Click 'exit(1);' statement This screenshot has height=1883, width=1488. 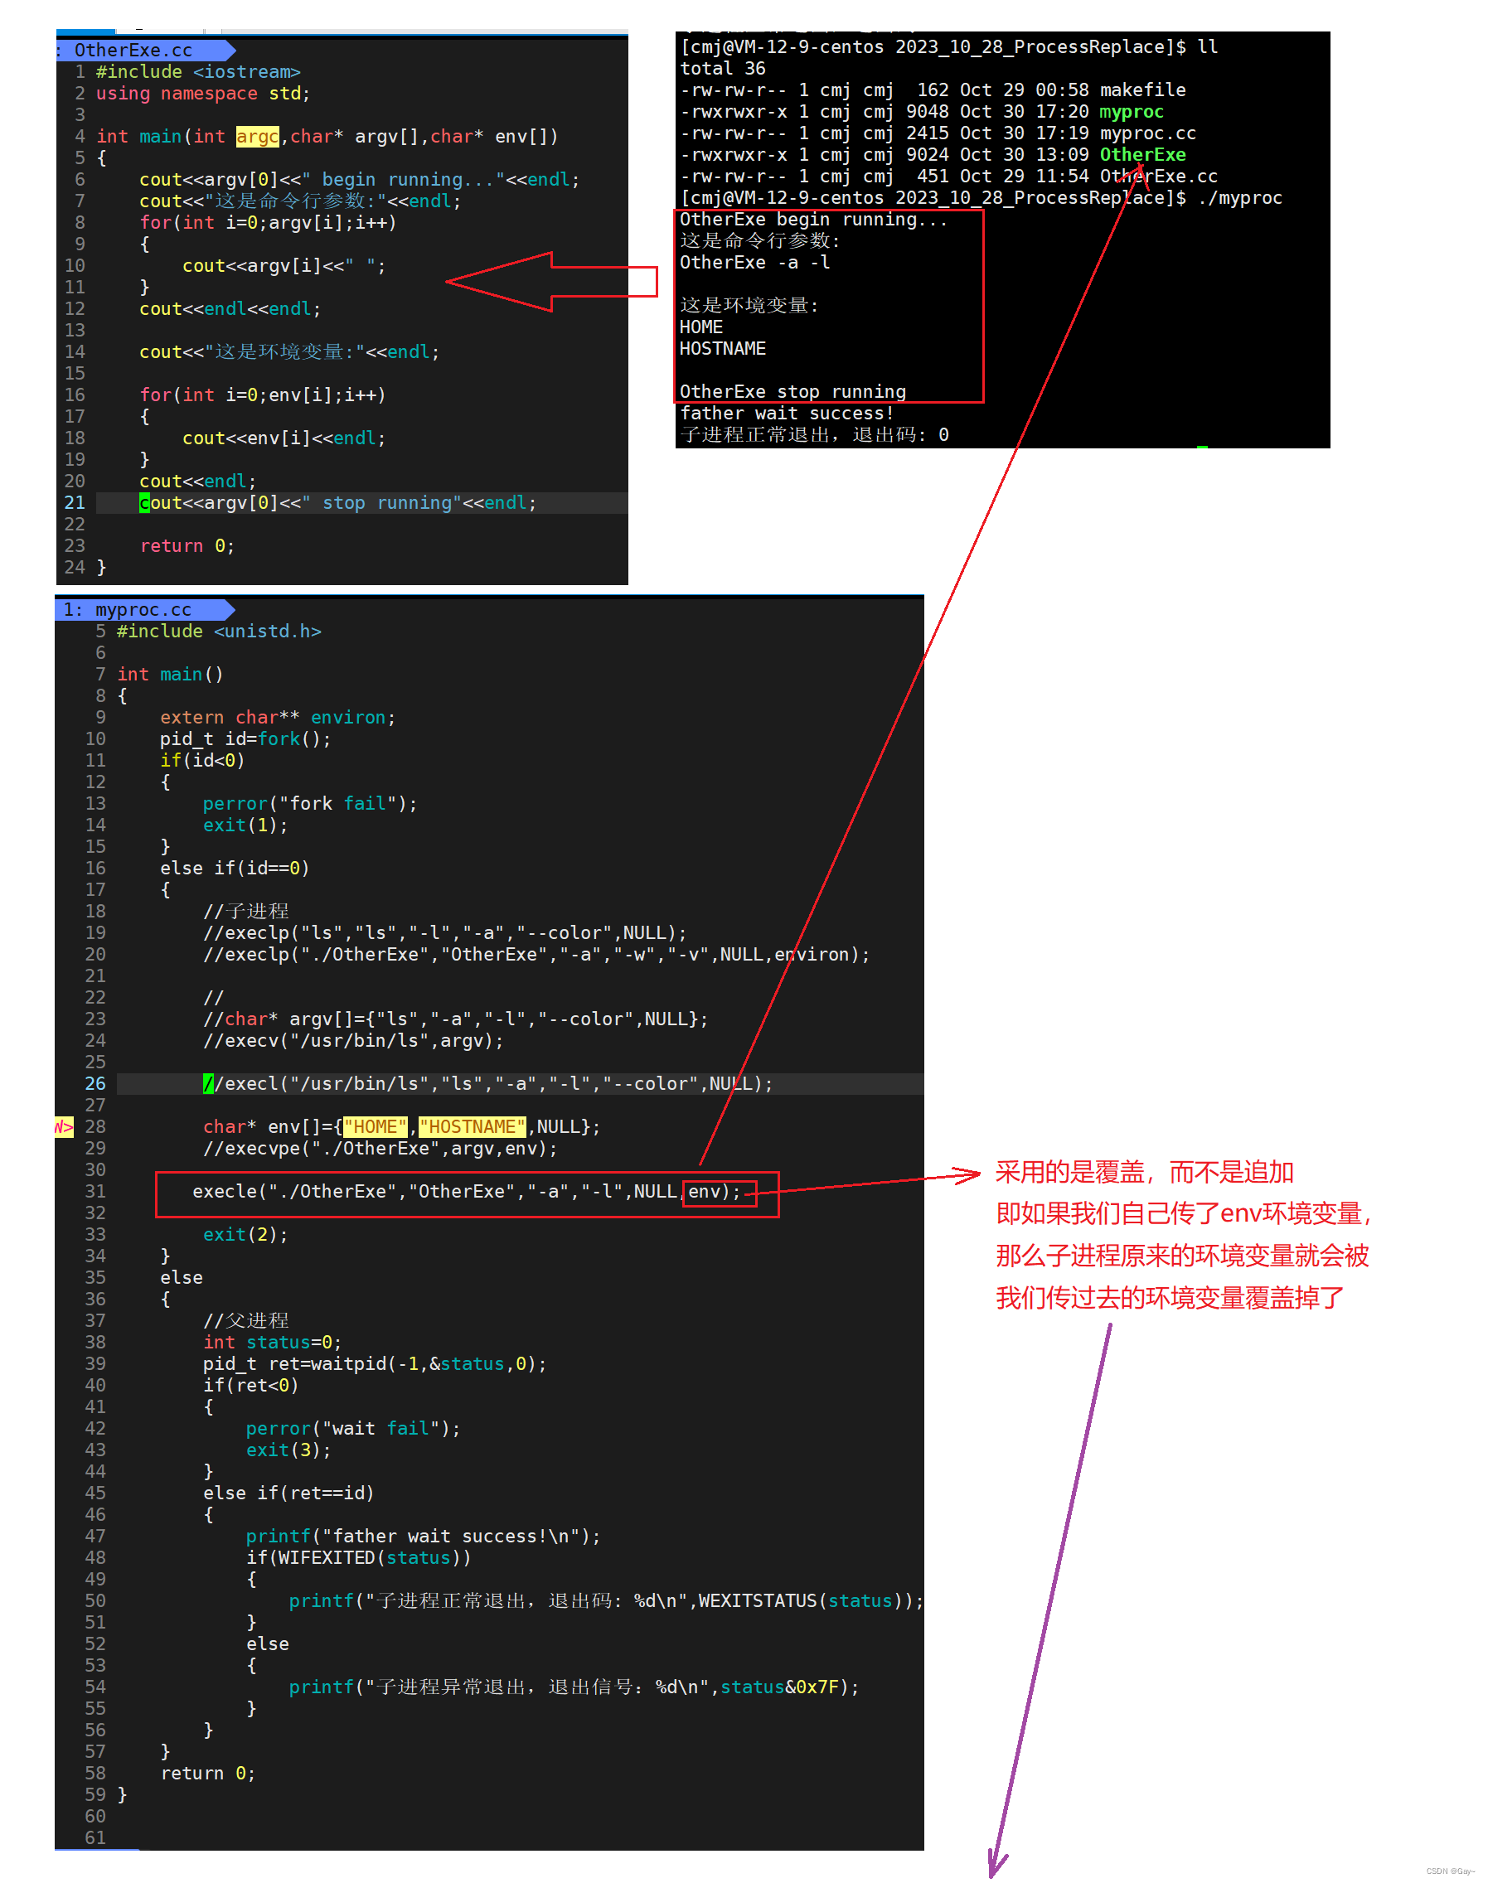(245, 825)
